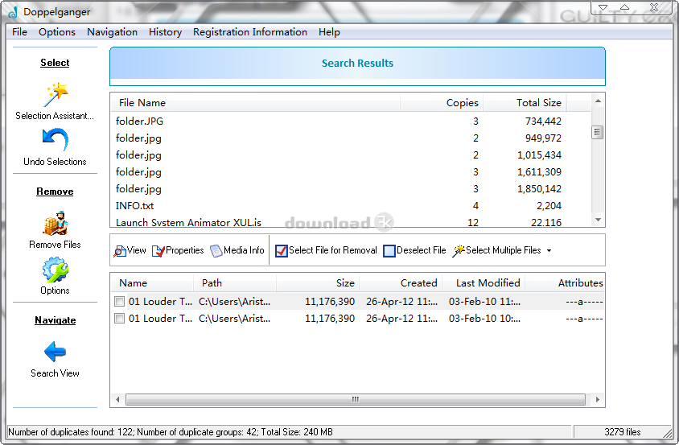This screenshot has width=679, height=445.
Task: Click results list scroll up arrow
Action: point(598,101)
